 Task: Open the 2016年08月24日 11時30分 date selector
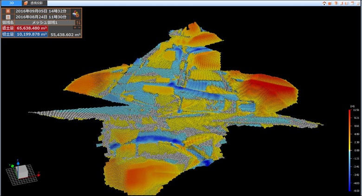(42, 17)
